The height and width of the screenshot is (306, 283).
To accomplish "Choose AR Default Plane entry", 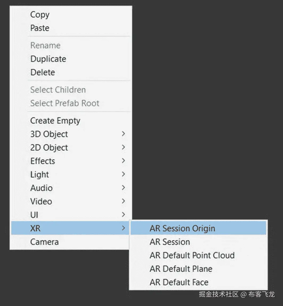I will point(181,269).
